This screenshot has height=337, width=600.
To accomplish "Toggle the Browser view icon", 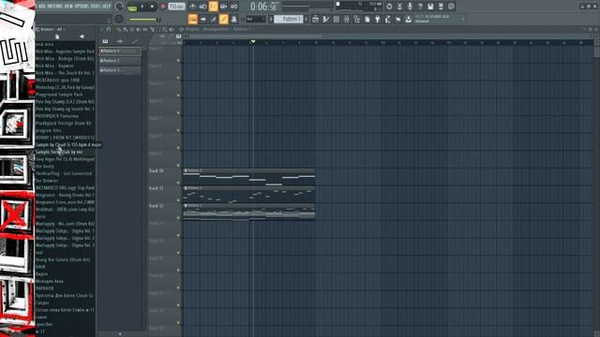I will click(356, 19).
